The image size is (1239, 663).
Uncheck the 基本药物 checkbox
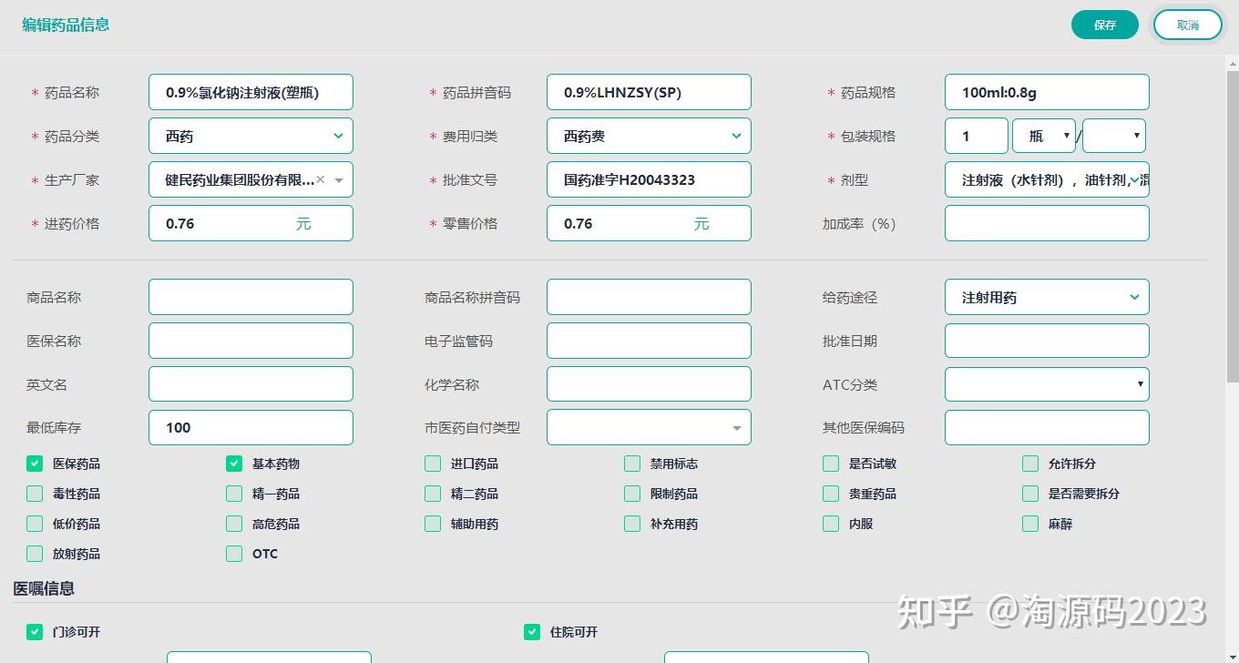(x=233, y=463)
